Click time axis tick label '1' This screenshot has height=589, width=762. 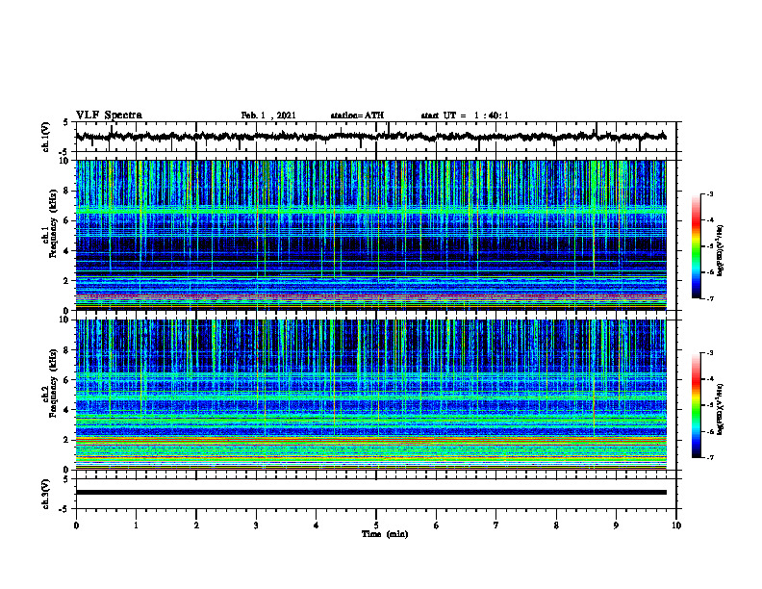(136, 525)
